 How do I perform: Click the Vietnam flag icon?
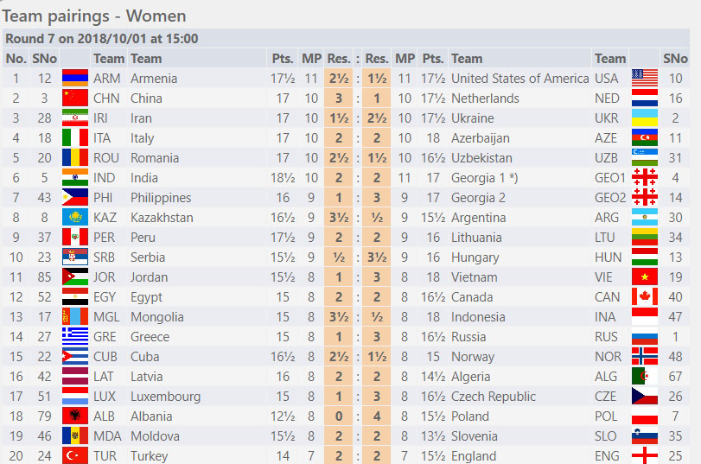(x=645, y=277)
